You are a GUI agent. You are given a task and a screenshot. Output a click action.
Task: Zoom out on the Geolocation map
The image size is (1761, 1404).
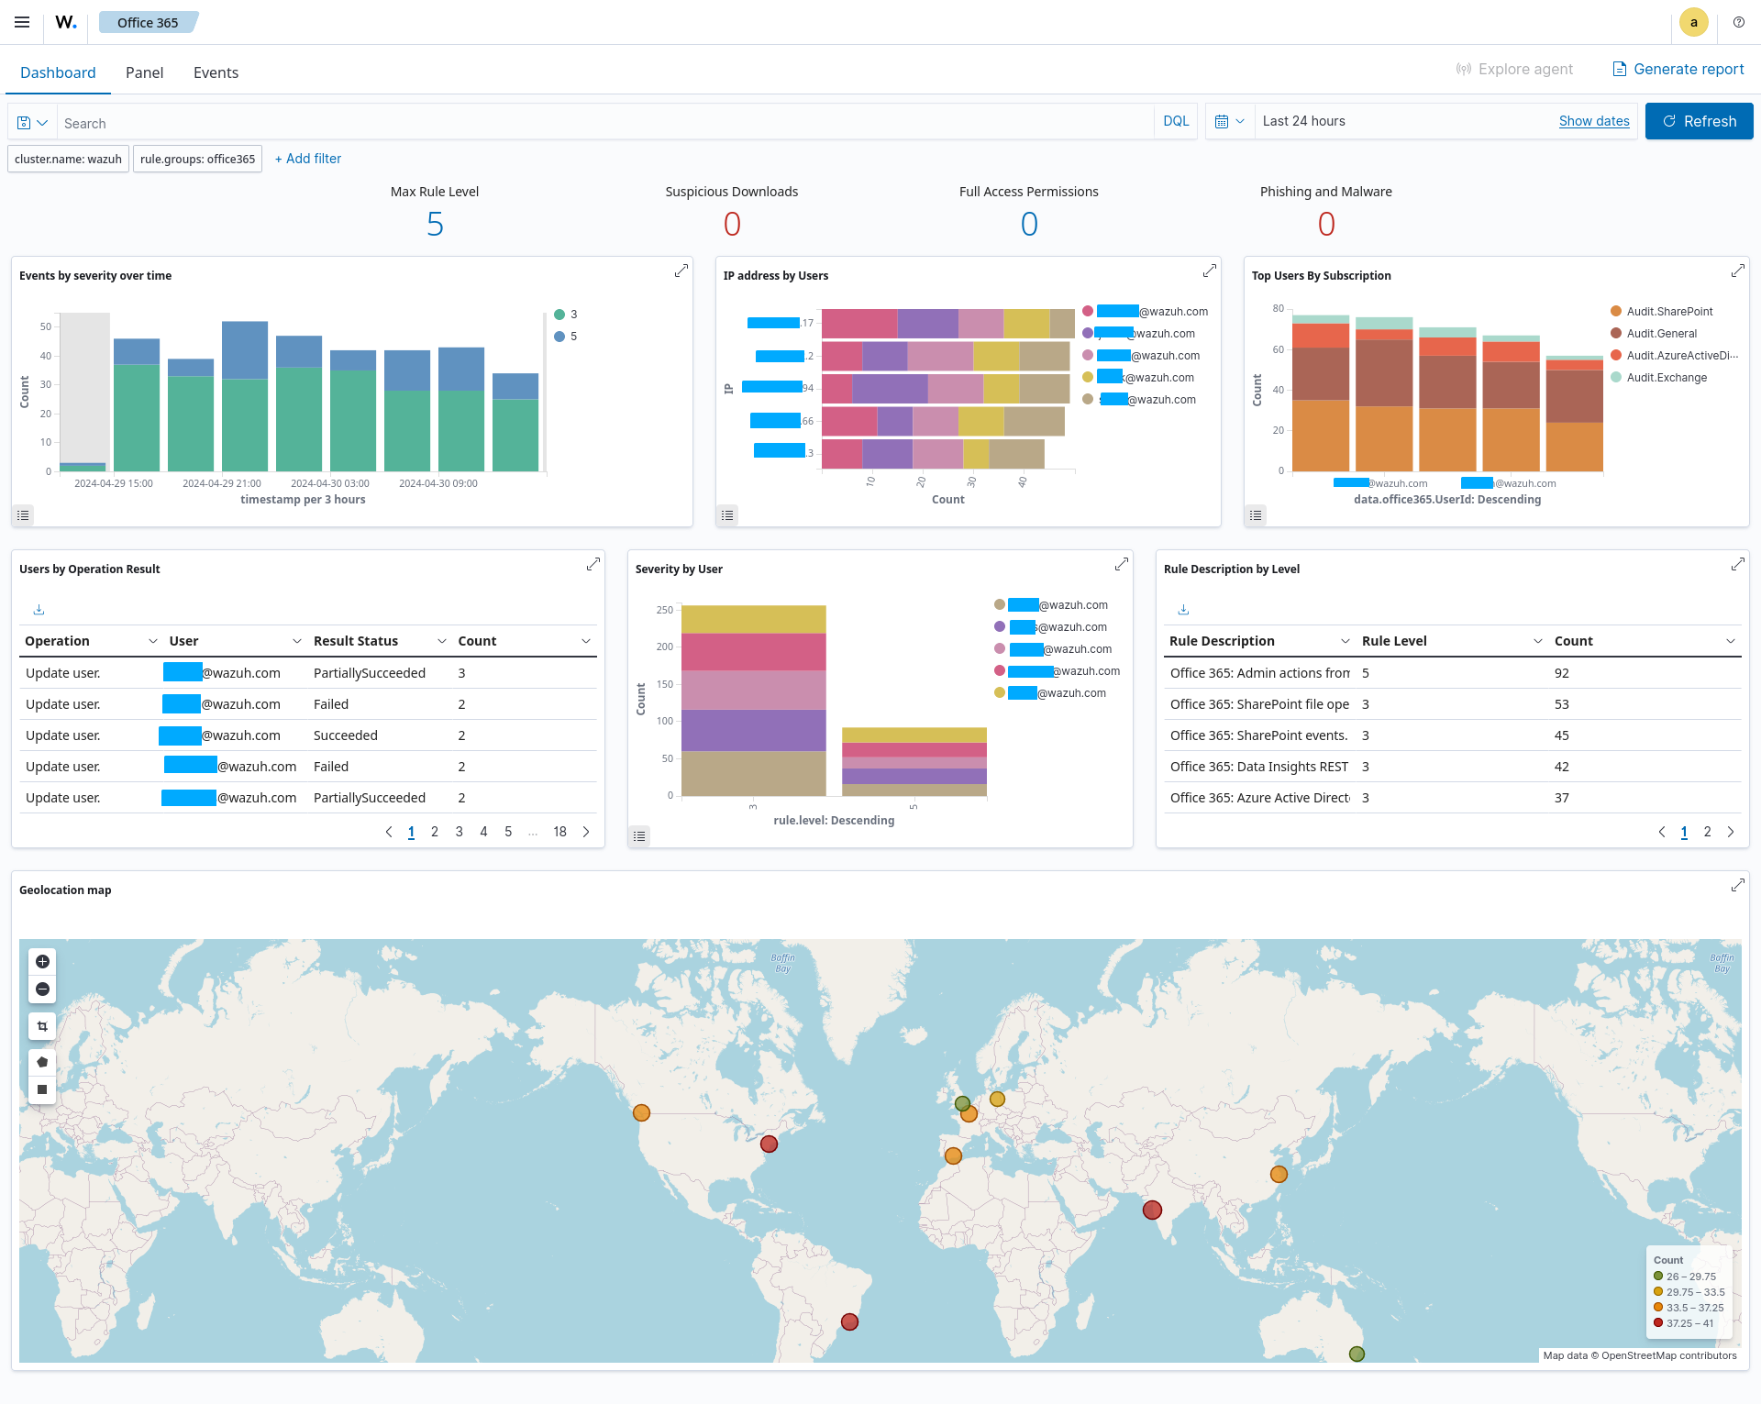[x=42, y=989]
